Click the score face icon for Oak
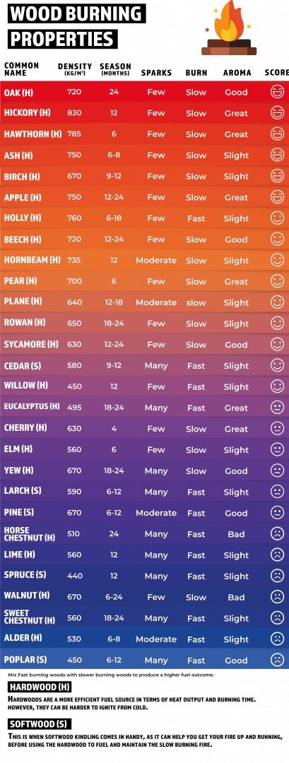The width and height of the screenshot is (289, 763). 277,92
